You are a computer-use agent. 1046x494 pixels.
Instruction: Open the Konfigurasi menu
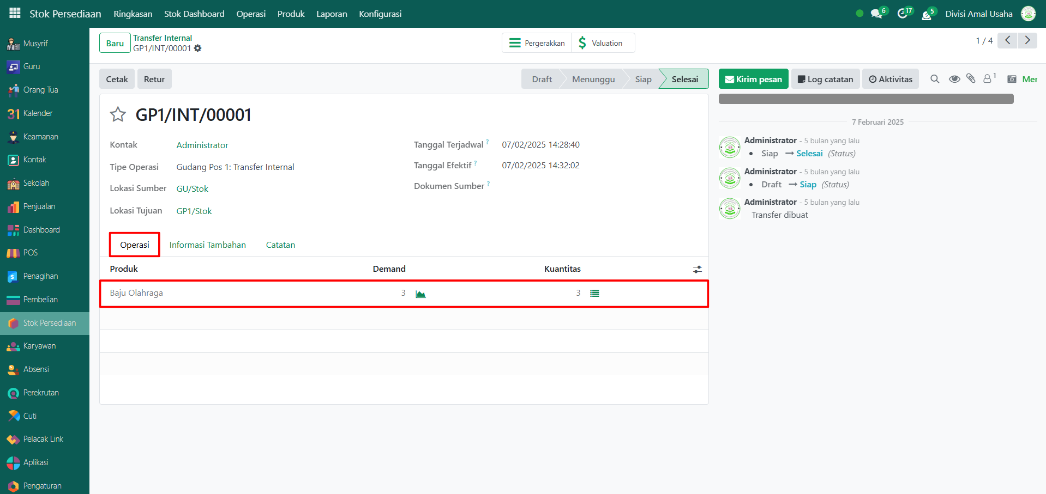pos(380,14)
